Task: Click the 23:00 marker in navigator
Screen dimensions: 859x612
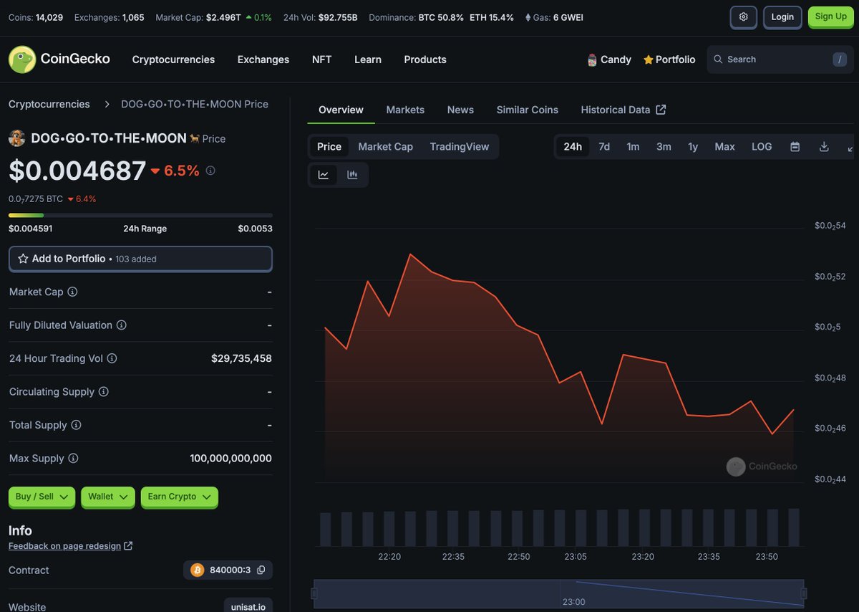Action: click(x=574, y=602)
